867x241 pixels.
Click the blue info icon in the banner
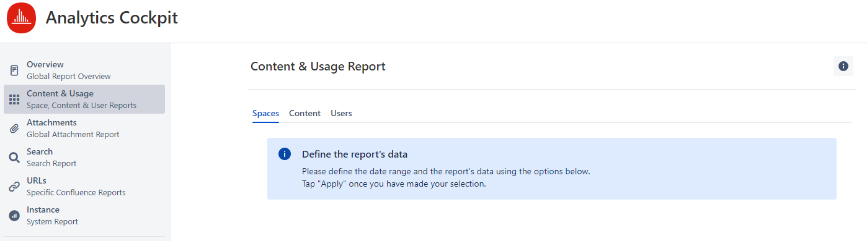(x=285, y=154)
